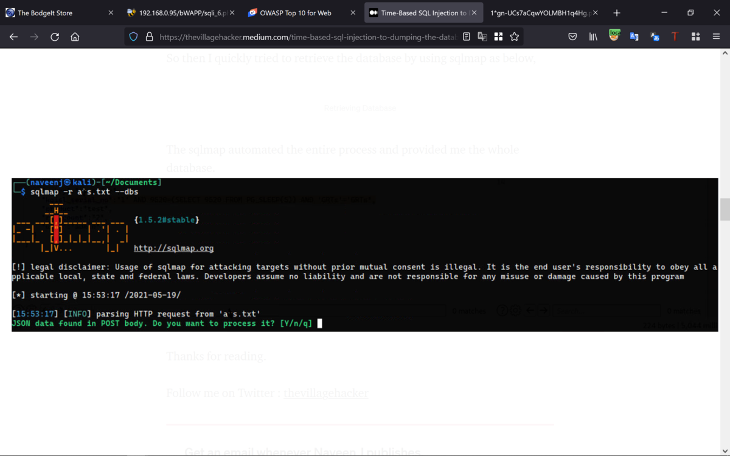Open the Firefox hamburger menu
The height and width of the screenshot is (456, 730).
(x=716, y=37)
